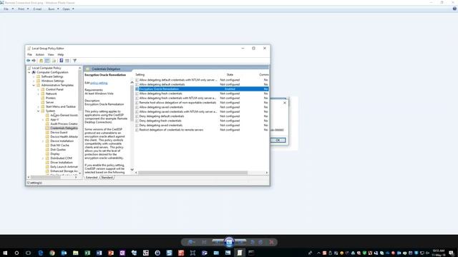458x257 pixels.
Task: Open the Help menu in Group Policy Editor
Action: tap(60, 54)
